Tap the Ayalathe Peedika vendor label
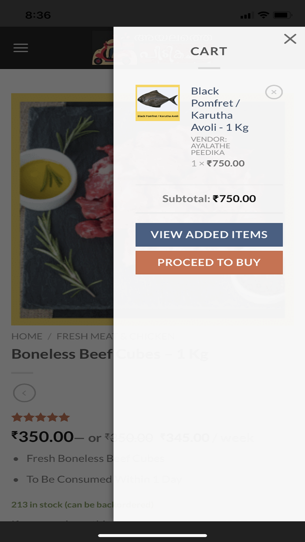 [x=210, y=146]
